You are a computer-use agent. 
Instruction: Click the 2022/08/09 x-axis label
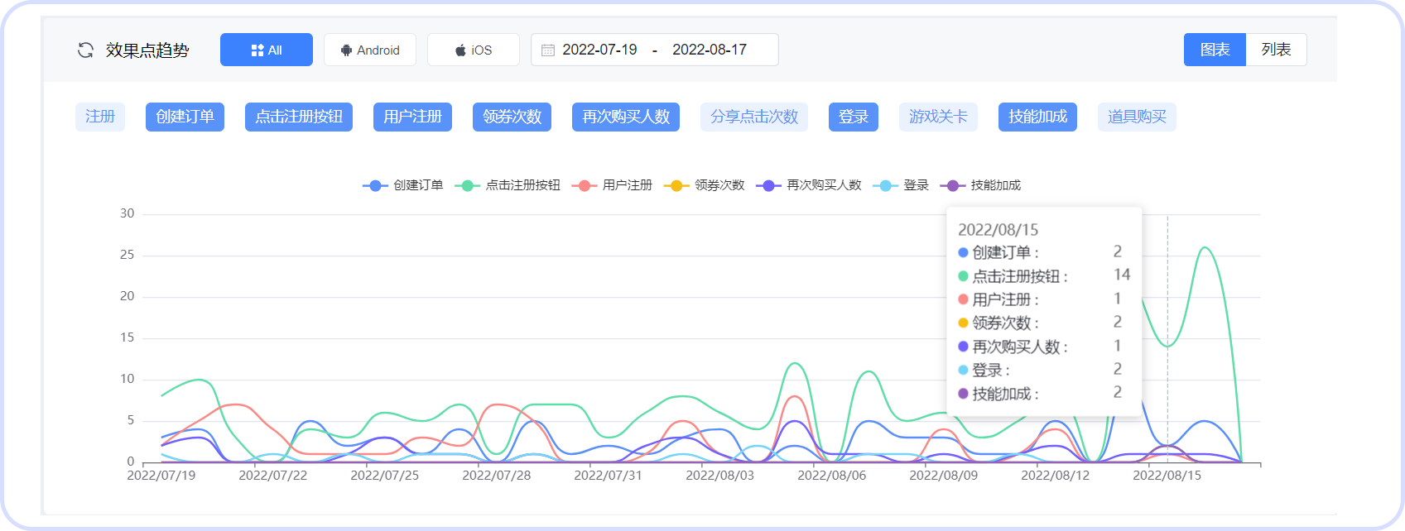pos(944,476)
